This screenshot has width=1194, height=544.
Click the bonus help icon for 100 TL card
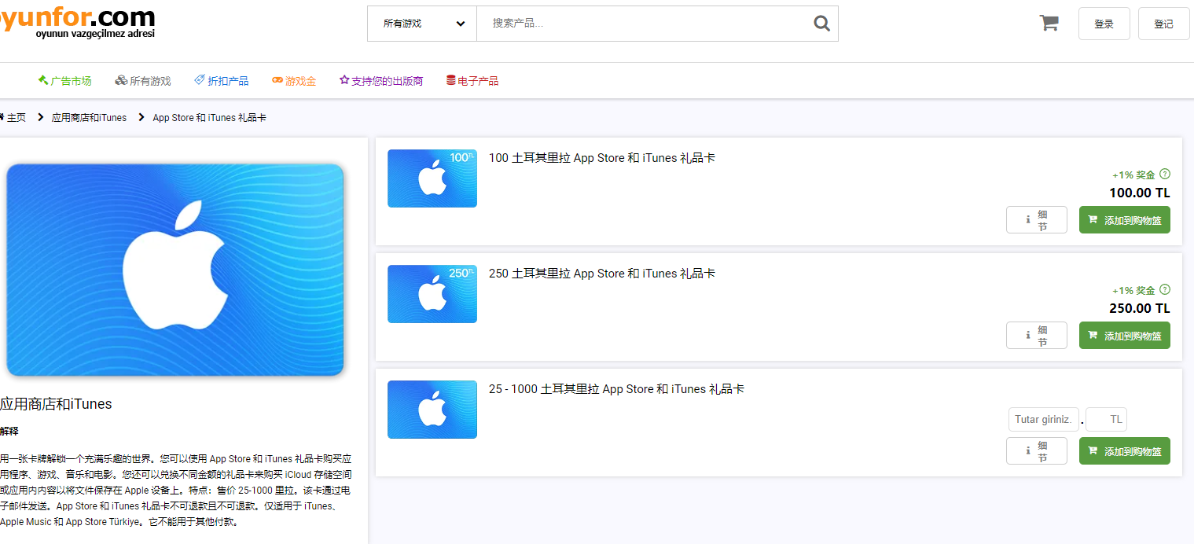(1165, 175)
